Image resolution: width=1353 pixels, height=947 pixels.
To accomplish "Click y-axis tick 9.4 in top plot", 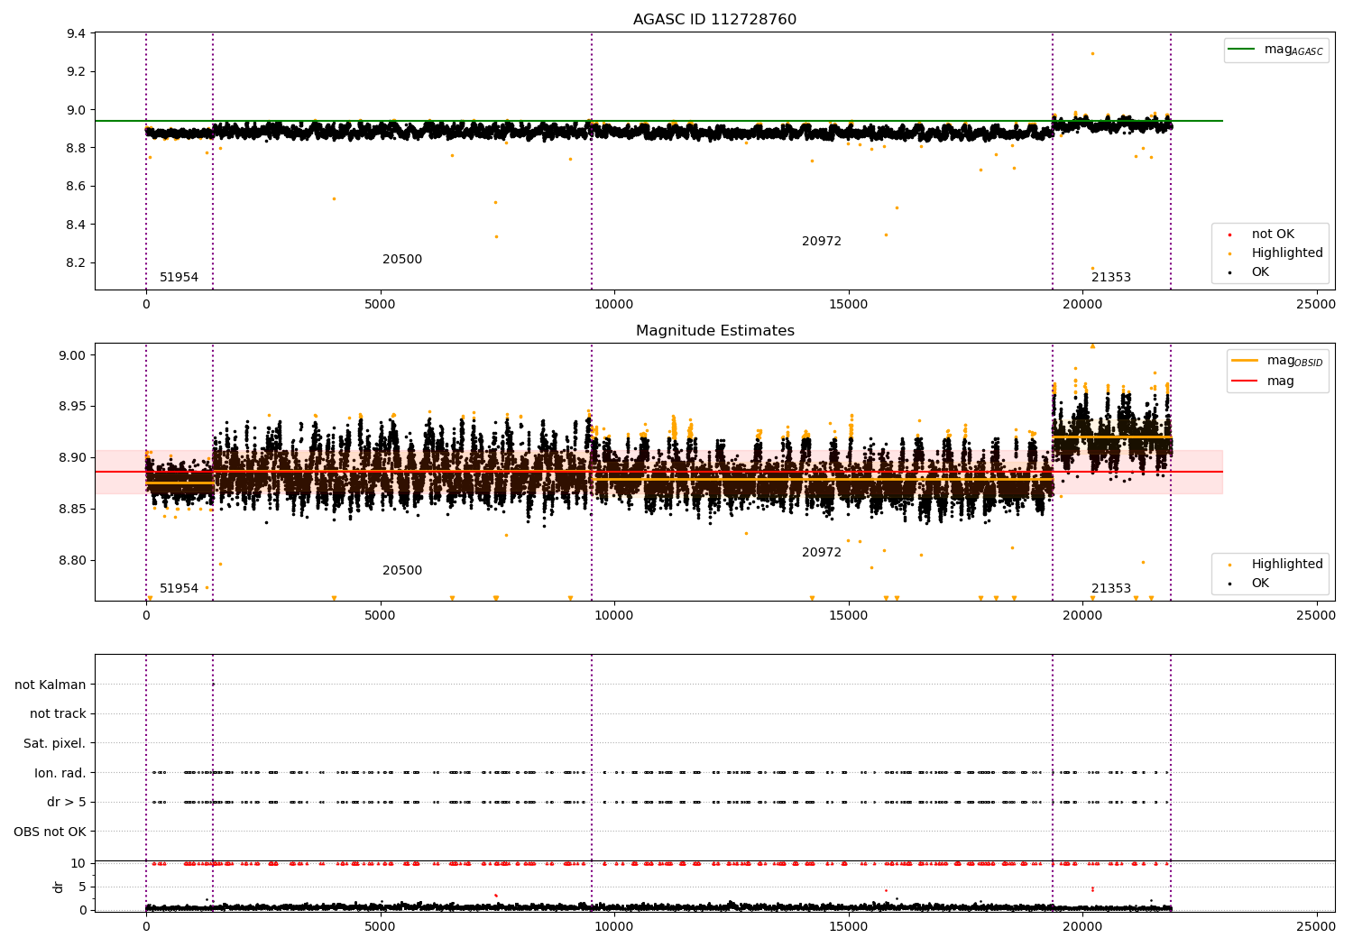I will pos(77,34).
